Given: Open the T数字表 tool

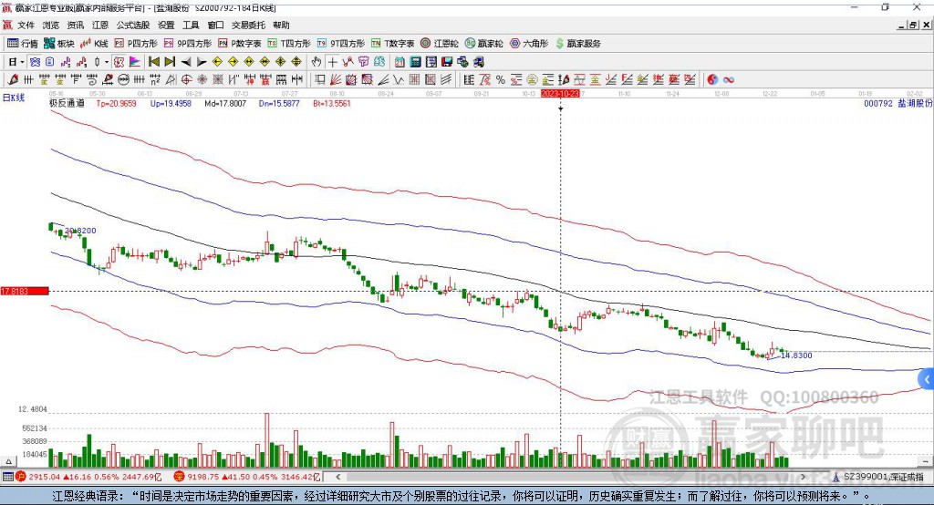Looking at the screenshot, I should 392,44.
